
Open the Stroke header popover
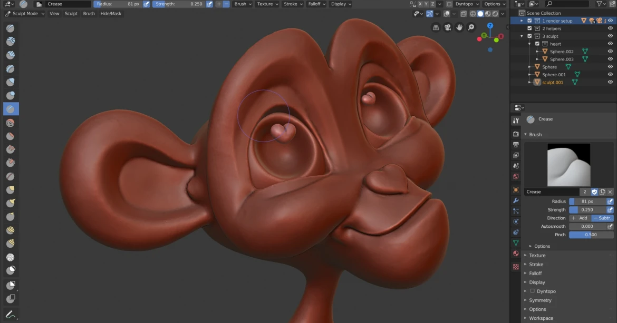point(293,4)
